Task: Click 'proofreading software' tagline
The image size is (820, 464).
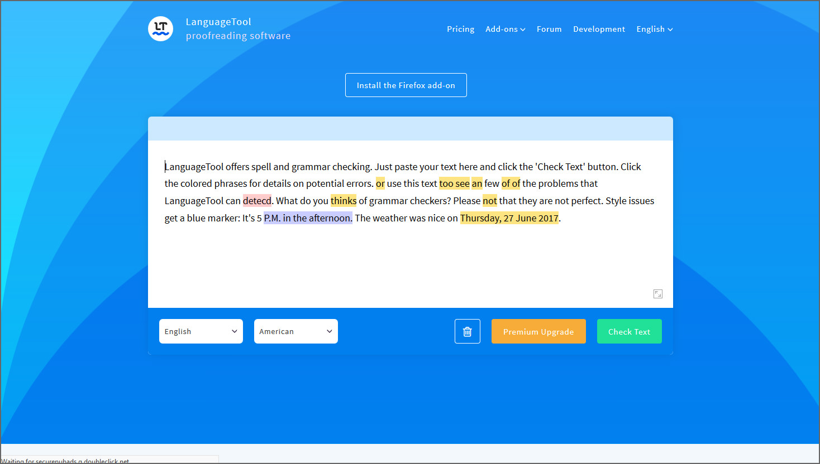Action: [x=238, y=36]
